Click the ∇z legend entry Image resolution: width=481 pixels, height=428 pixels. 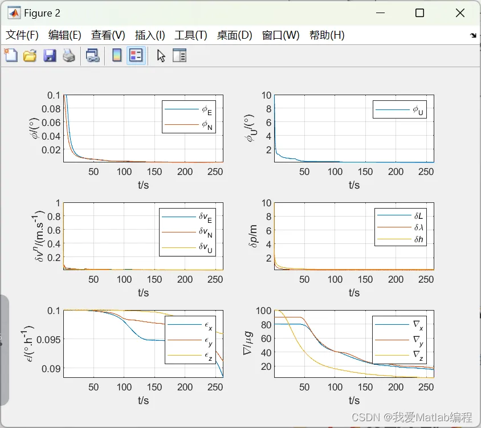[399, 355]
